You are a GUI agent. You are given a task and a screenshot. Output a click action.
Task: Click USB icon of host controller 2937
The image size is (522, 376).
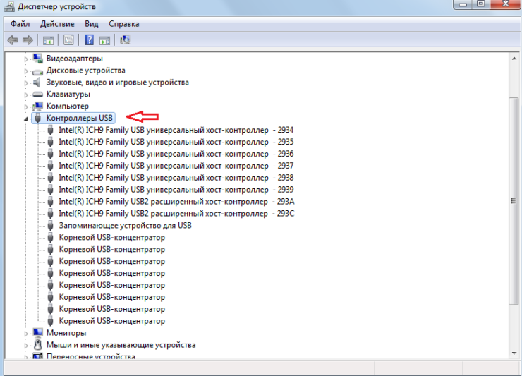50,166
